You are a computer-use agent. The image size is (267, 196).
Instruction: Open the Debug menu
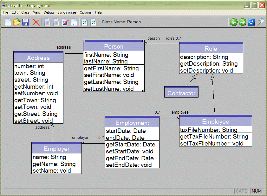(49, 12)
